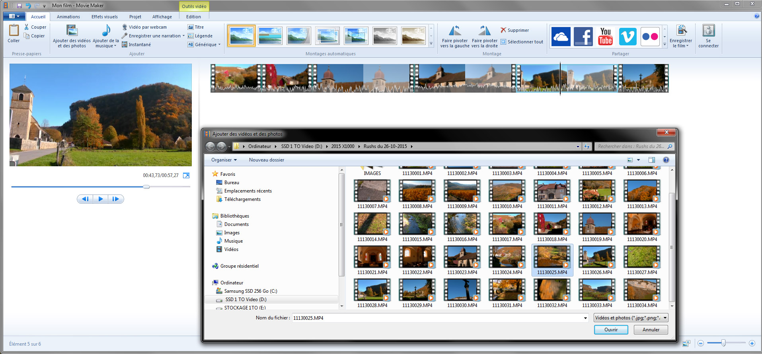Viewport: 762px width, 354px height.
Task: Share to OneDrive cloud icon
Action: [561, 37]
